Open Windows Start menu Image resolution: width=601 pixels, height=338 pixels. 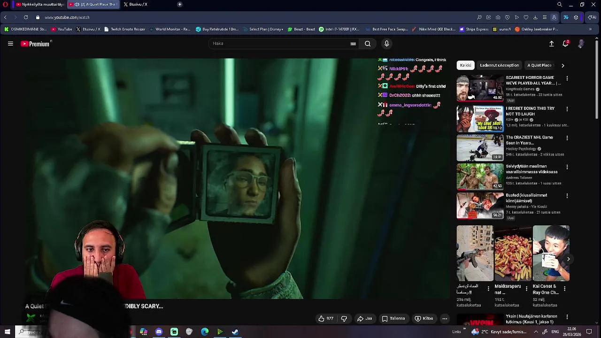click(x=7, y=332)
